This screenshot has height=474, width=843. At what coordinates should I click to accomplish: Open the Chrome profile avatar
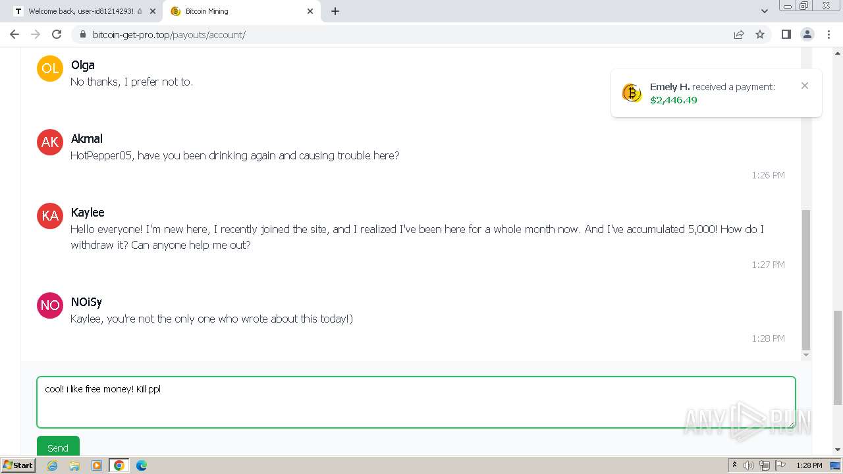[807, 34]
